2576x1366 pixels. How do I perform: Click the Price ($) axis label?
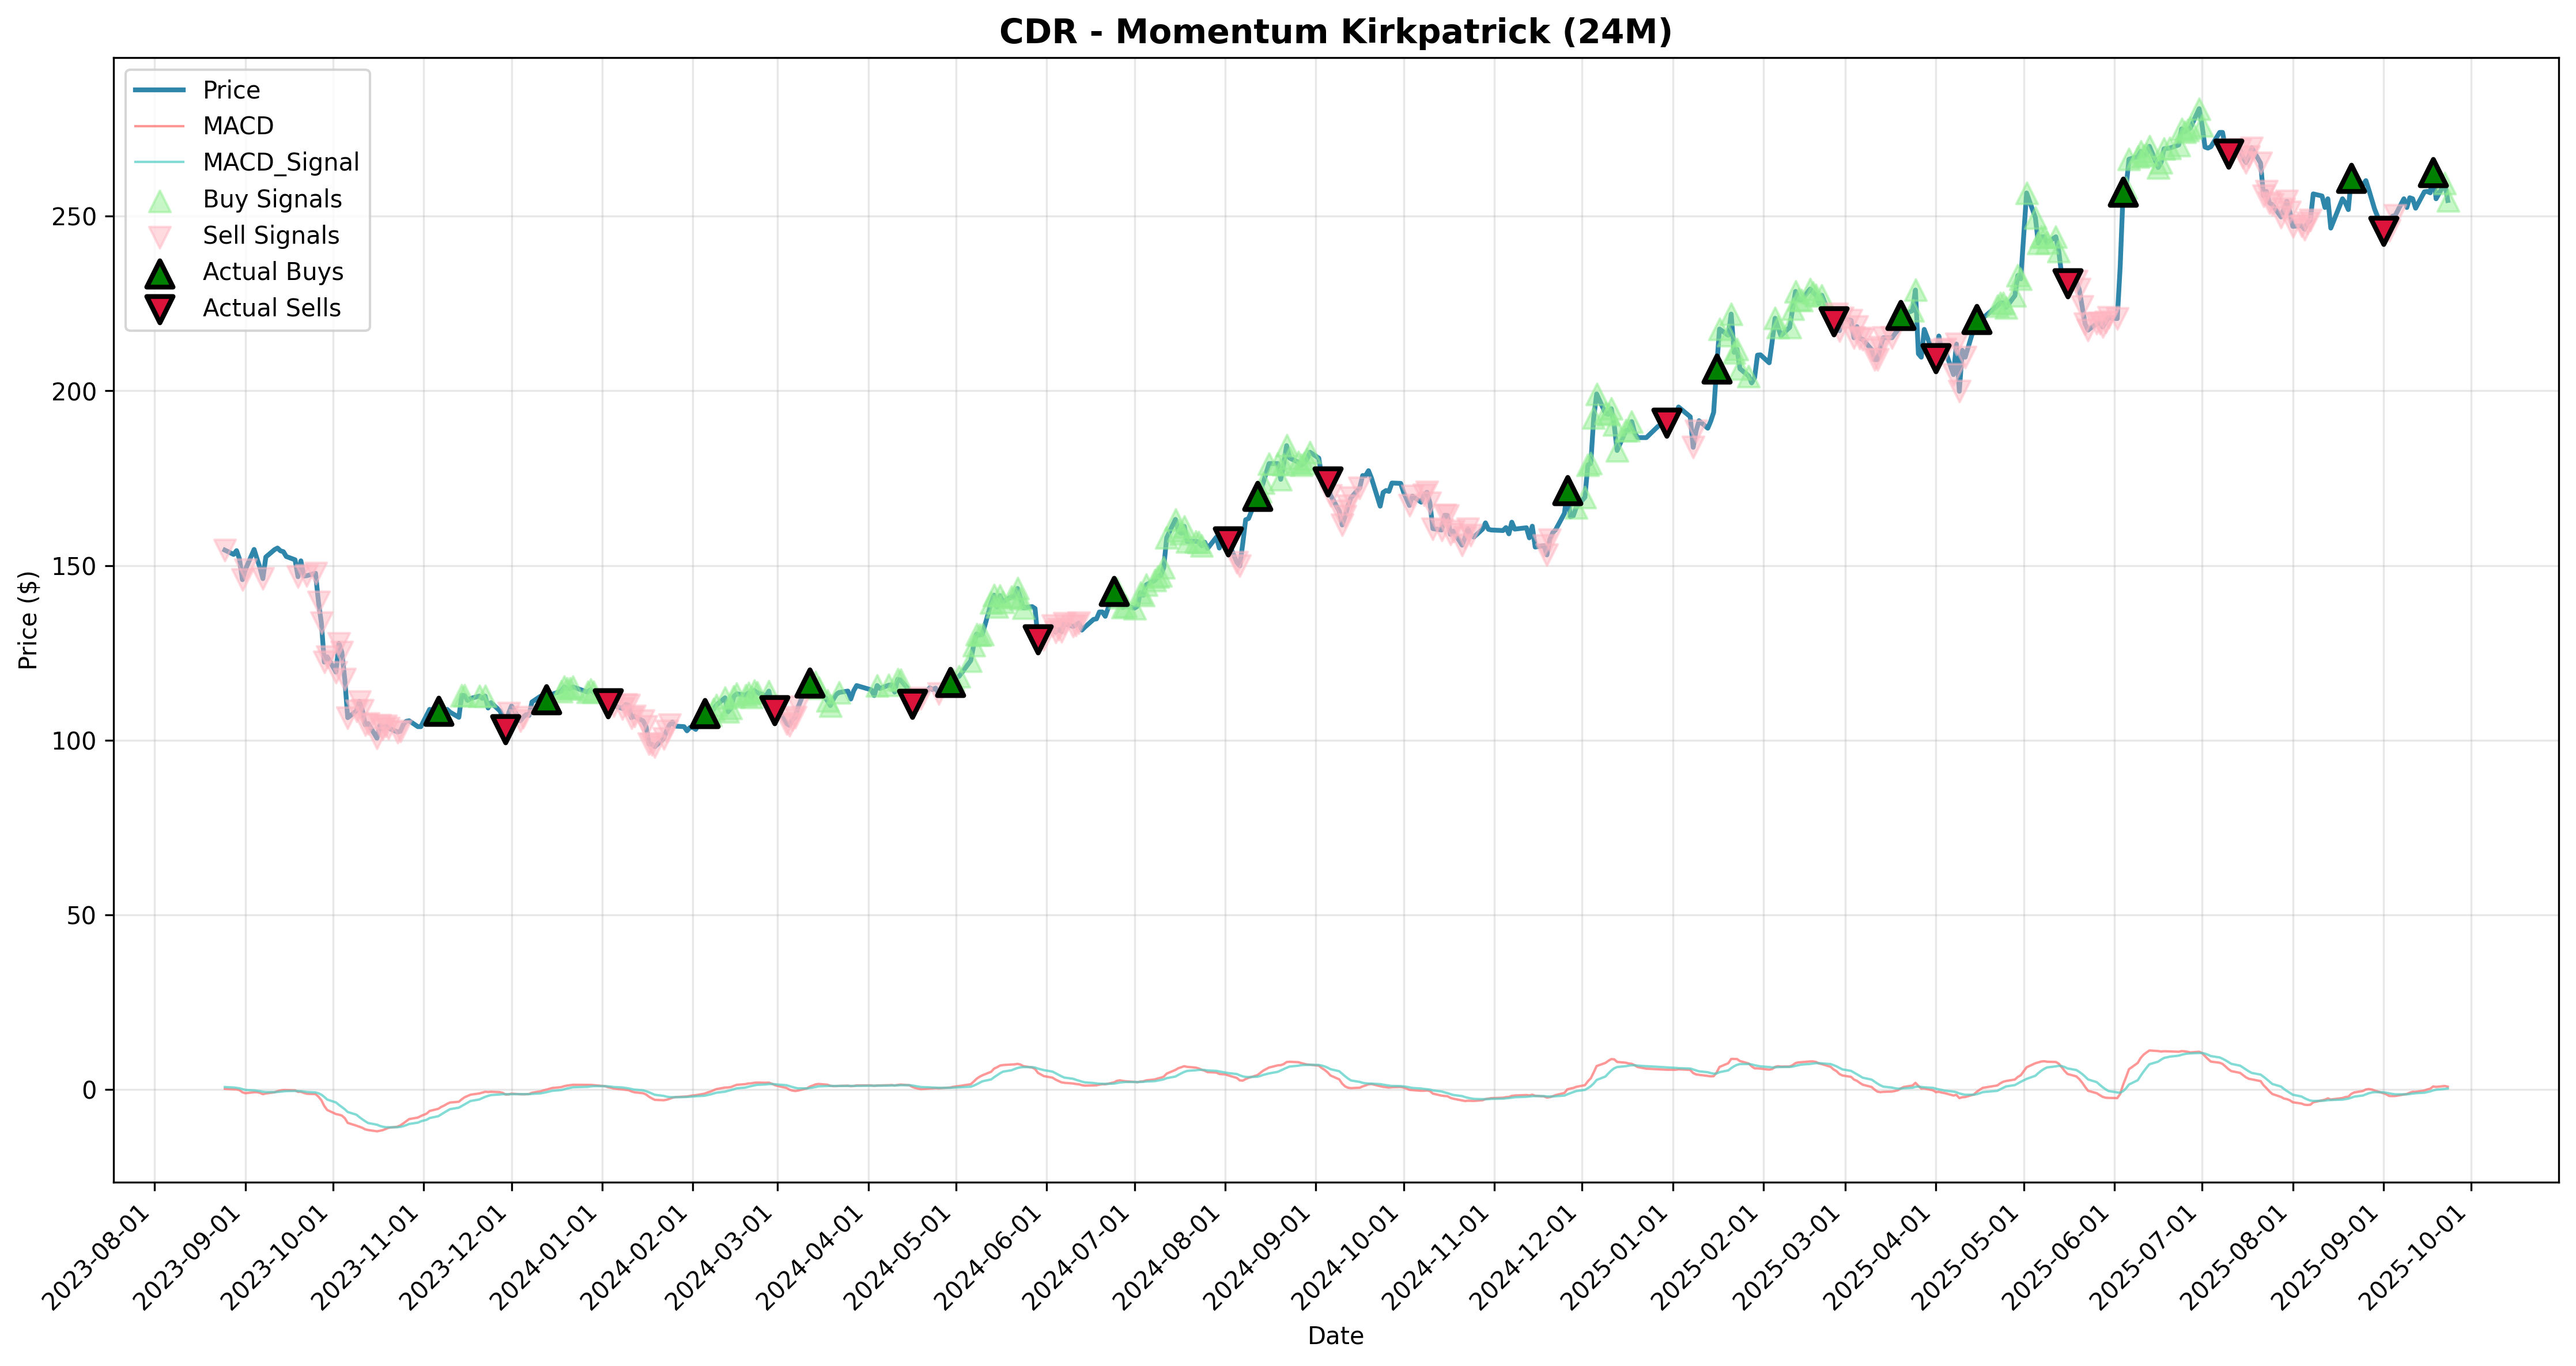pos(28,620)
